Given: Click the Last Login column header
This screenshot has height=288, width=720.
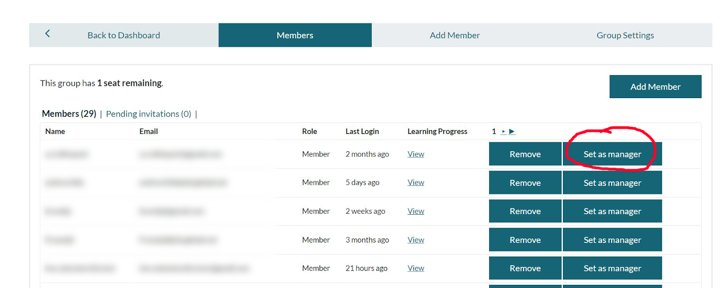Looking at the screenshot, I should (362, 131).
